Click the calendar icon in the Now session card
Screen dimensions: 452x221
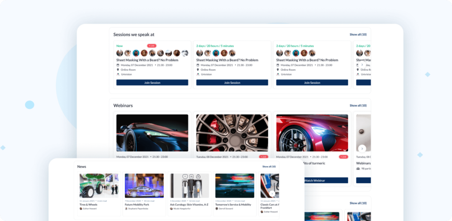(117, 65)
